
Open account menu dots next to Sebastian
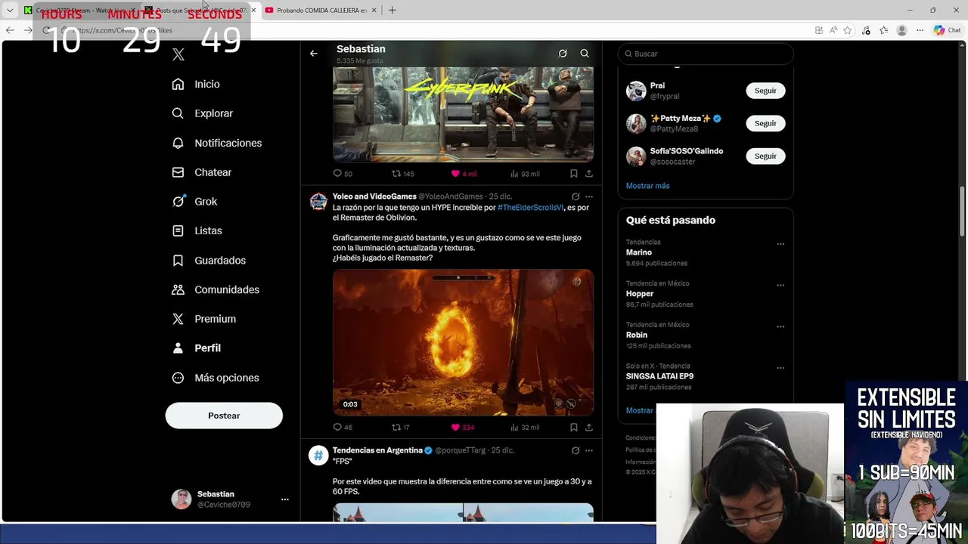click(285, 499)
